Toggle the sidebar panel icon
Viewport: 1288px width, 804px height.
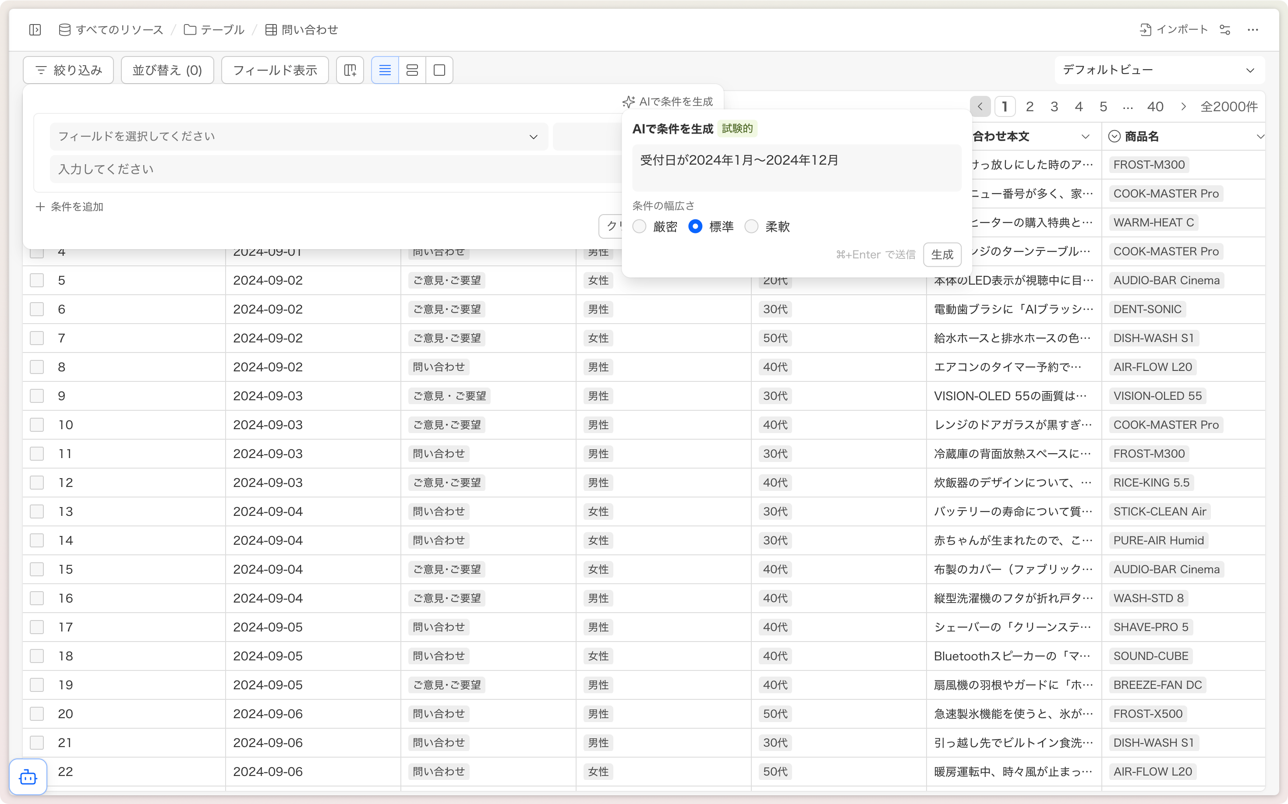click(35, 30)
